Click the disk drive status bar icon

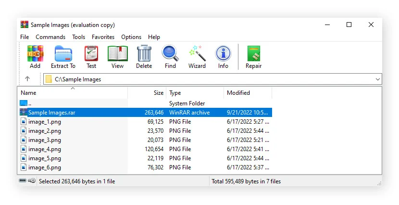point(23,181)
